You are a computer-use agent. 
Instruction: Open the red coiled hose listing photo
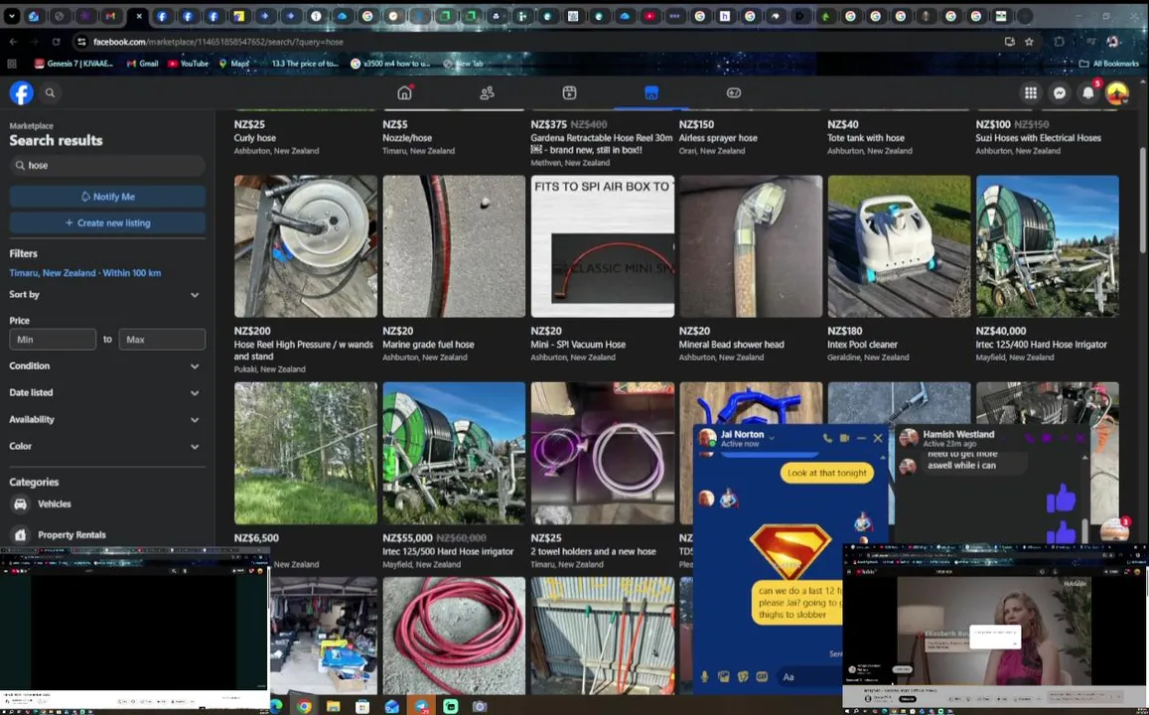click(454, 636)
